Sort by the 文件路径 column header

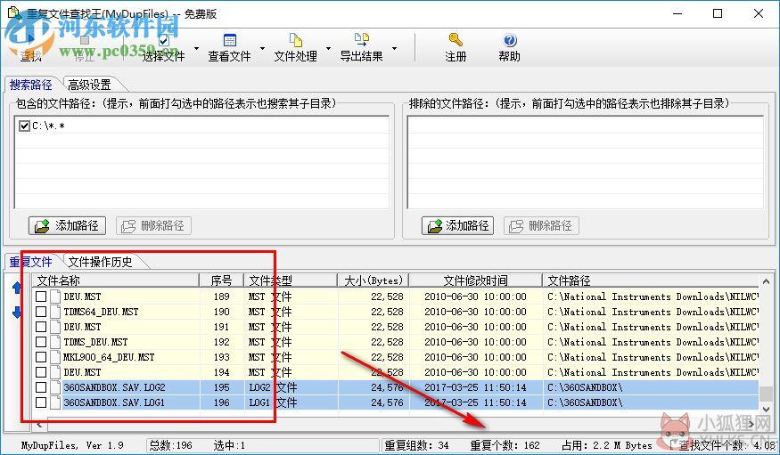651,280
